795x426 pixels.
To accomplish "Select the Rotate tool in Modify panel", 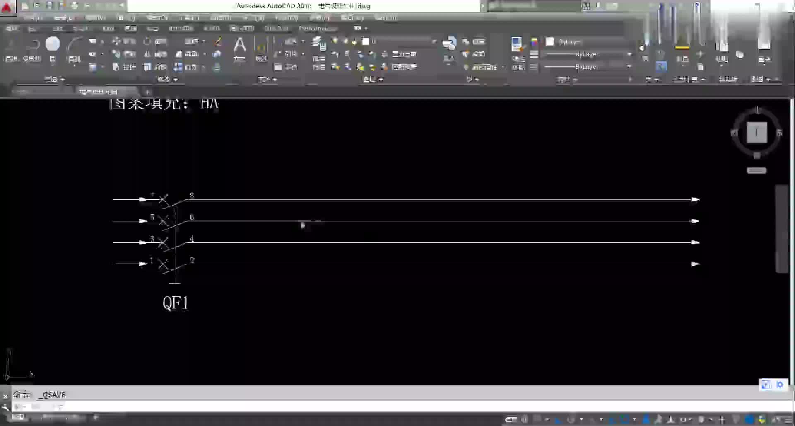I will pos(155,41).
